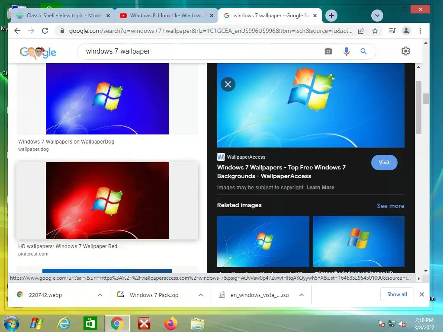Viewport: 443px width, 332px height.
Task: Click the search by image camera icon
Action: click(328, 51)
